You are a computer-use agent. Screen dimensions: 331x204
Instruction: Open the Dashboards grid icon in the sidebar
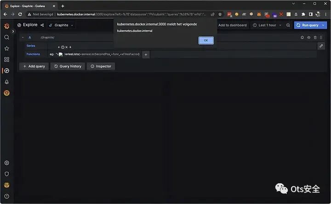coord(7,59)
